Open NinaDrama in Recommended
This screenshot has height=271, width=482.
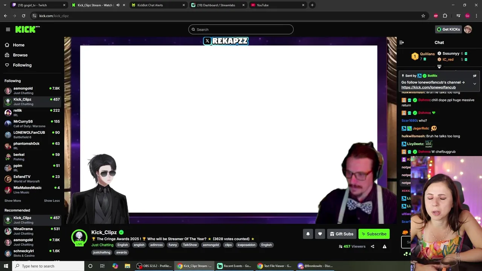tap(32, 231)
